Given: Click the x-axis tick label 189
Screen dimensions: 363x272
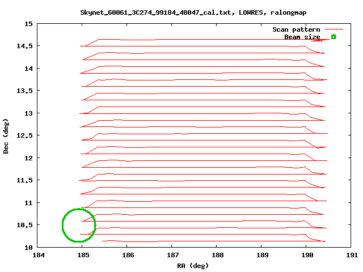Looking at the screenshot, I should point(262,255).
